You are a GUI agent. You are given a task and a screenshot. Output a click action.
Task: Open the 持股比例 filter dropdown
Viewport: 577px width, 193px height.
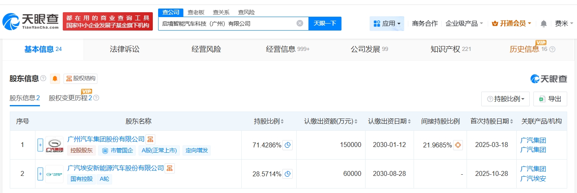[507, 99]
